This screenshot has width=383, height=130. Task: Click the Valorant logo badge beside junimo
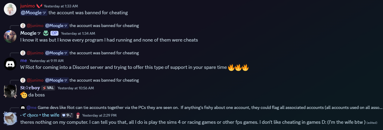click(39, 6)
